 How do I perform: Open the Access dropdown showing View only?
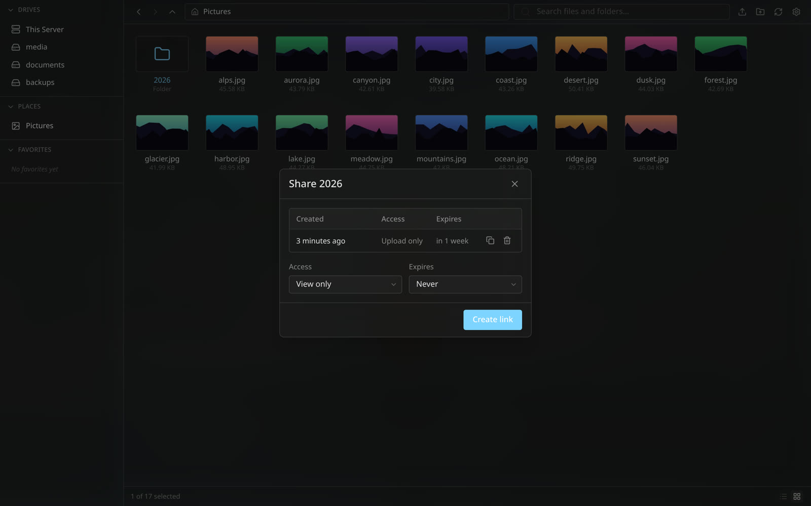(345, 284)
